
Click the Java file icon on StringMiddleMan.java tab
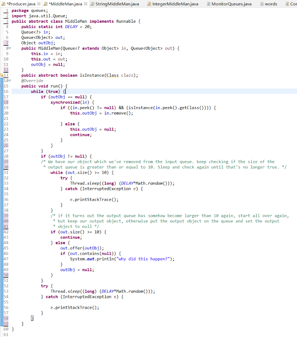click(x=92, y=4)
